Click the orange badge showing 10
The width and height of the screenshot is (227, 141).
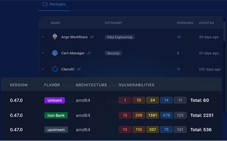point(139,100)
